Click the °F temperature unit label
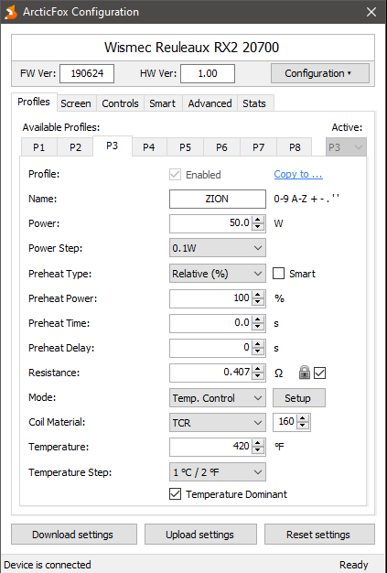The height and width of the screenshot is (573, 387). [x=279, y=447]
